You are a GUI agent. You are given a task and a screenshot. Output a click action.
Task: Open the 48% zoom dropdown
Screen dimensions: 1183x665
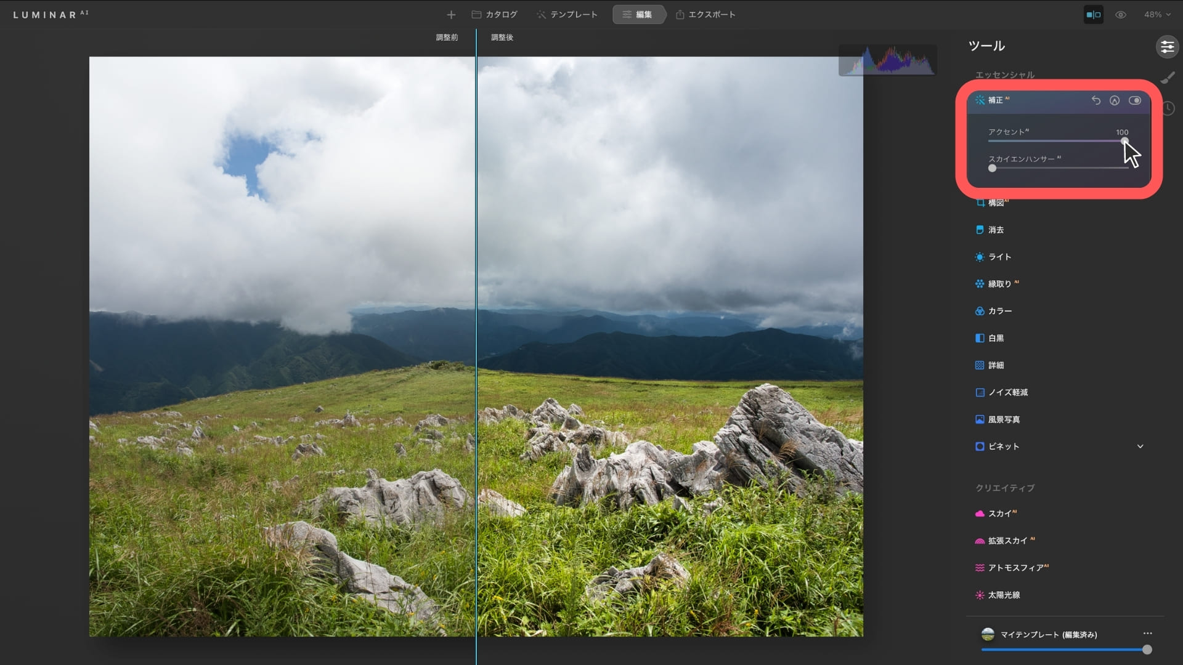coord(1157,15)
